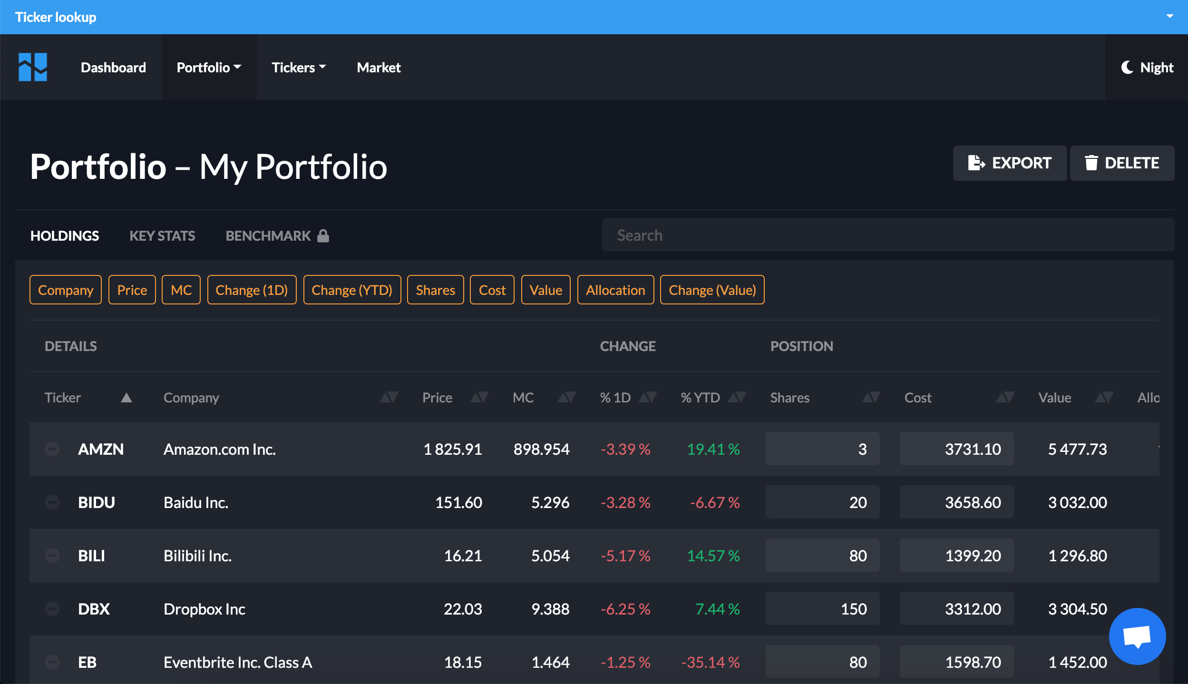The height and width of the screenshot is (684, 1188).
Task: Click the app logo icon in the navbar
Action: point(32,67)
